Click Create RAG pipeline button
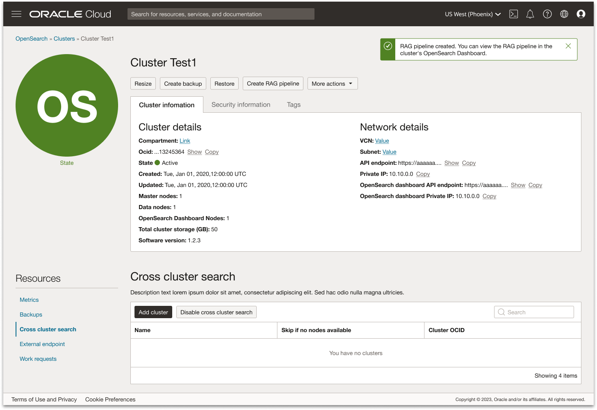 [x=273, y=84]
